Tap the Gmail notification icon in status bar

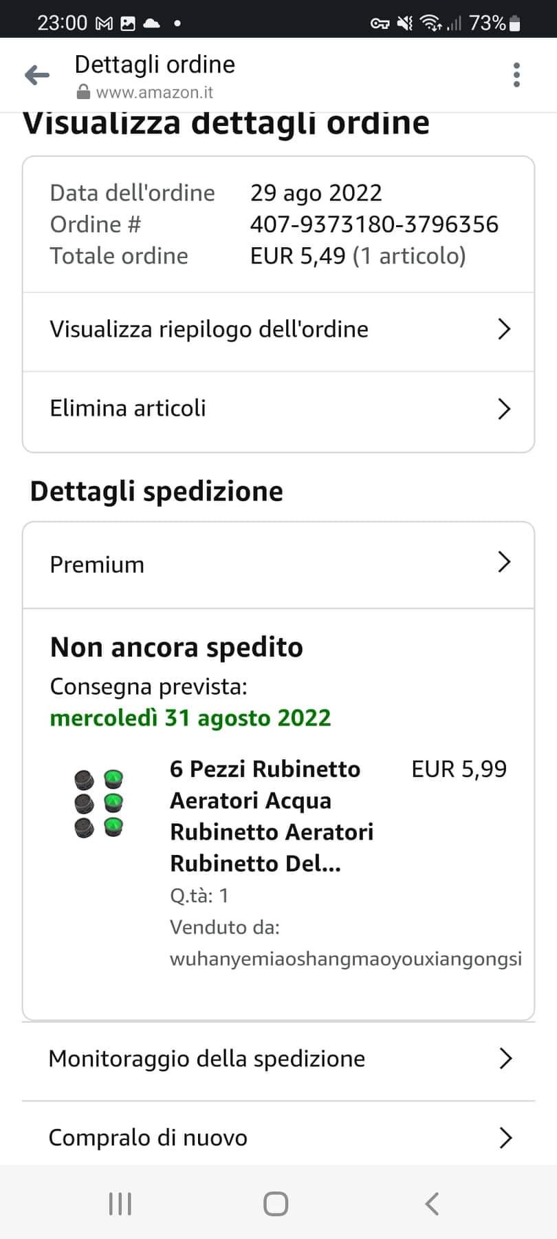(x=104, y=23)
